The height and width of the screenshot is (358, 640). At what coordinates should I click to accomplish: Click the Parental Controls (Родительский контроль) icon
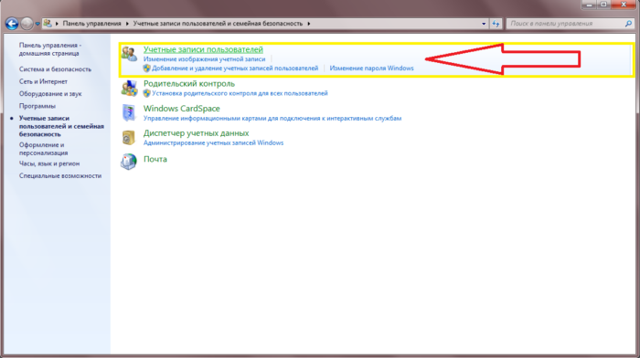point(129,88)
